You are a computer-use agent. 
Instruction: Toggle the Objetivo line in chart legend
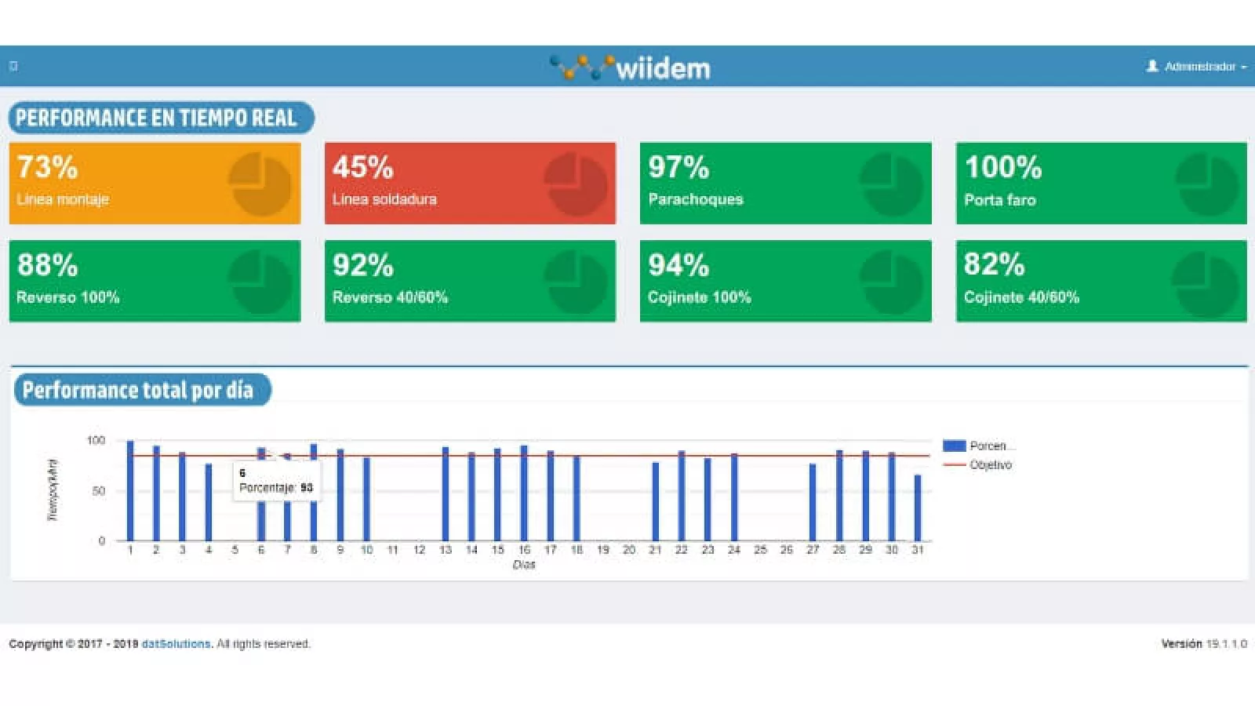[979, 465]
